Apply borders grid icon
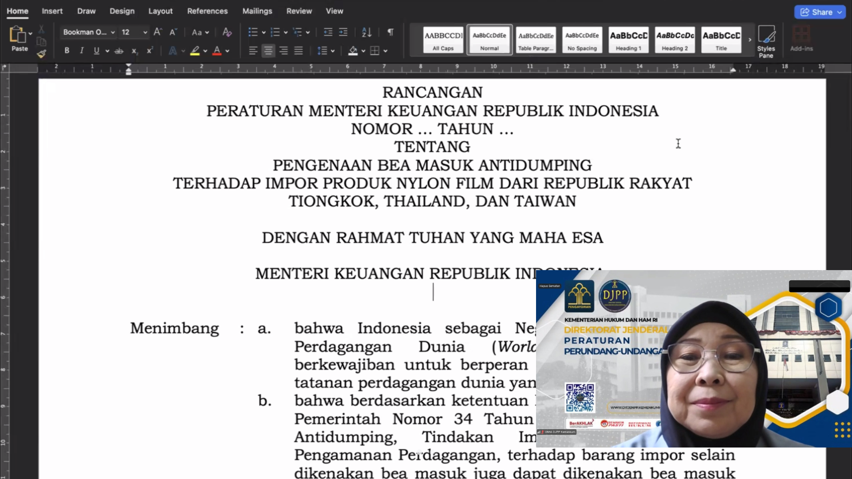The image size is (852, 479). [x=375, y=51]
